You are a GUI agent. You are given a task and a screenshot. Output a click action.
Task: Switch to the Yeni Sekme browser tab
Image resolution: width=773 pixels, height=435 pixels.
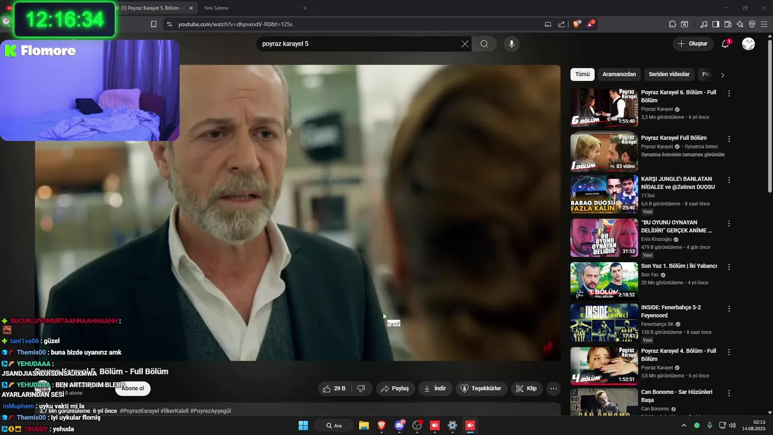216,8
